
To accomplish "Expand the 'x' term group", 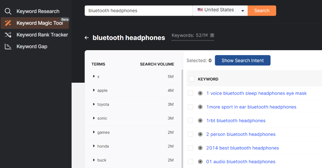I will click(94, 77).
